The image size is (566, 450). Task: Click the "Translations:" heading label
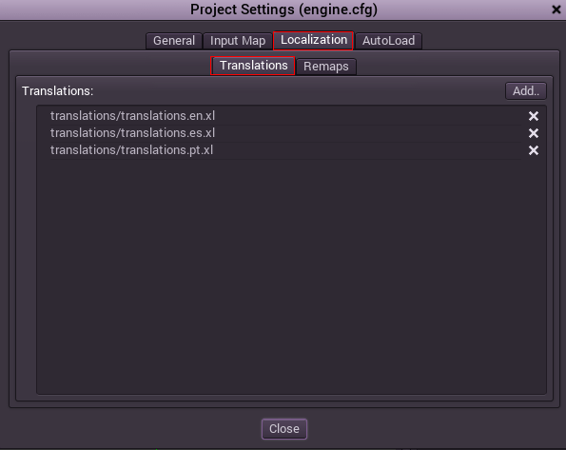(x=57, y=91)
